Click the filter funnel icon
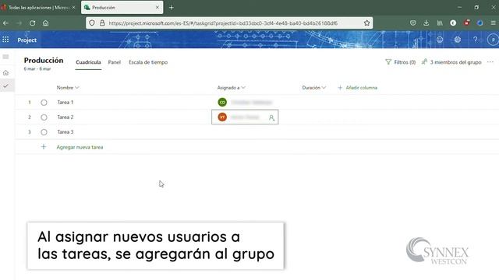This screenshot has height=280, width=499. click(x=388, y=62)
